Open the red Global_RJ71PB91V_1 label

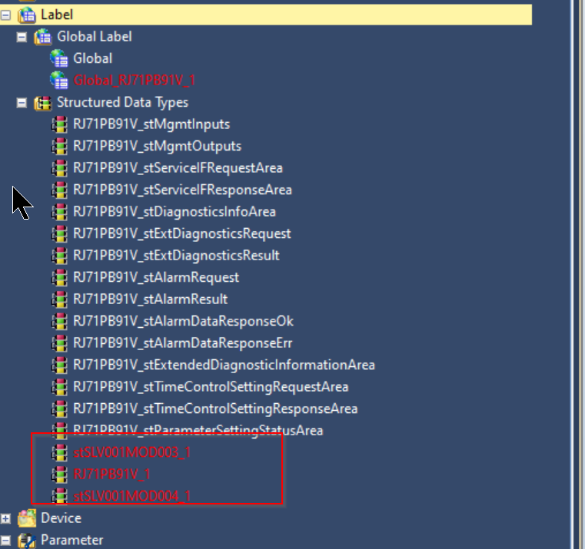(134, 81)
